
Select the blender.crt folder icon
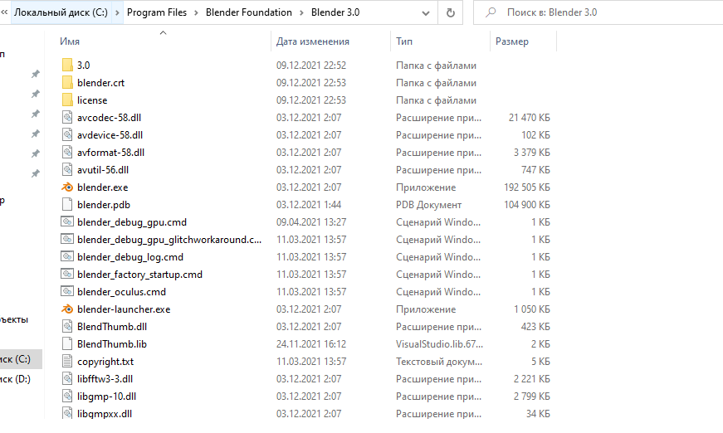[67, 82]
